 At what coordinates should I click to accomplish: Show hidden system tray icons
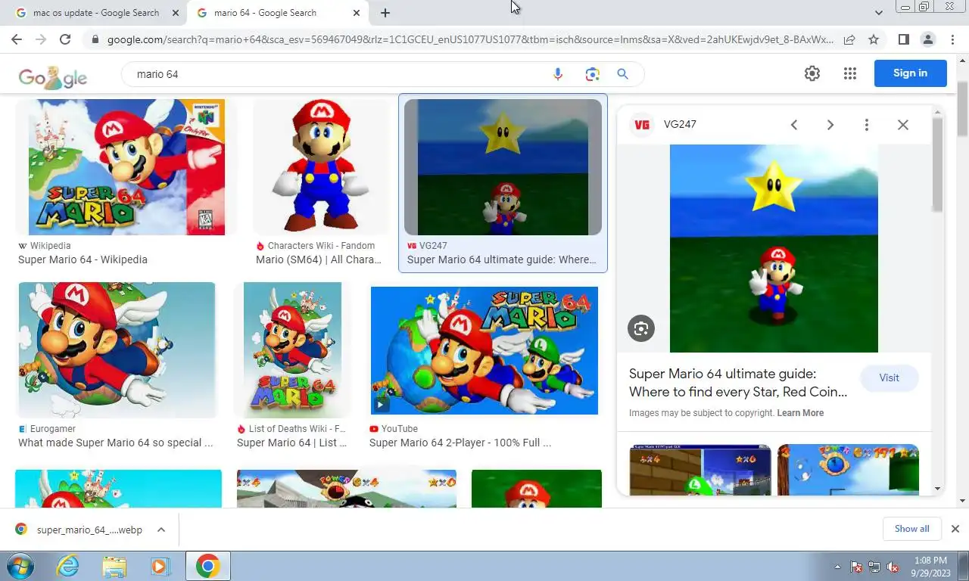click(837, 567)
